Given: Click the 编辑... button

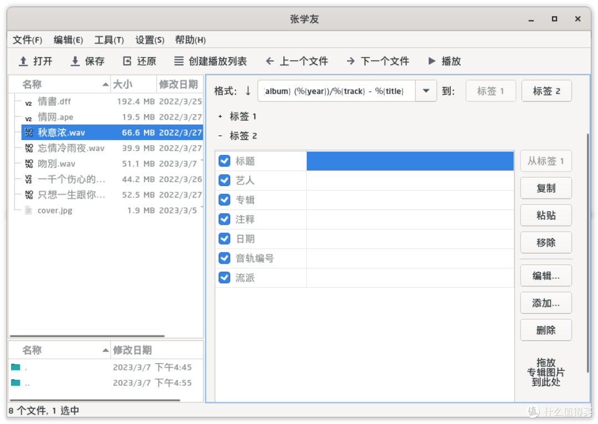Looking at the screenshot, I should [x=546, y=275].
